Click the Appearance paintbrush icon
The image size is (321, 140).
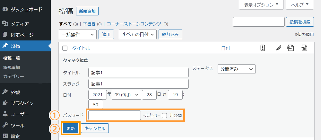point(5,92)
